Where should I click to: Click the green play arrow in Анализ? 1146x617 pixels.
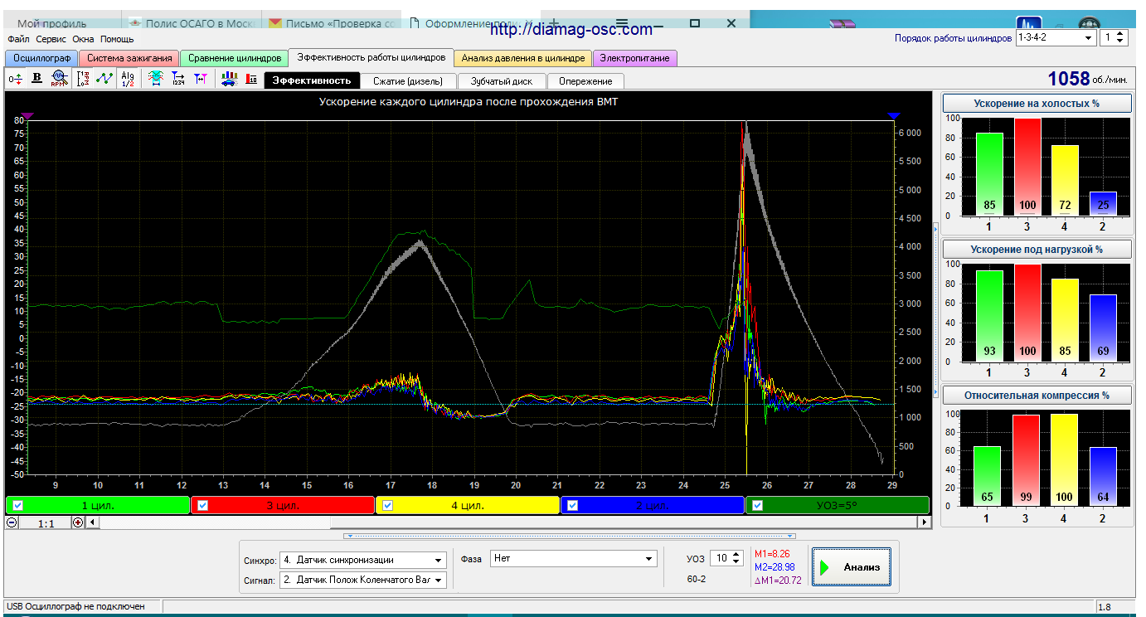[x=825, y=568]
